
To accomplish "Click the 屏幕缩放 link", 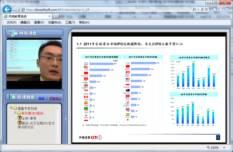I will click(x=55, y=98).
